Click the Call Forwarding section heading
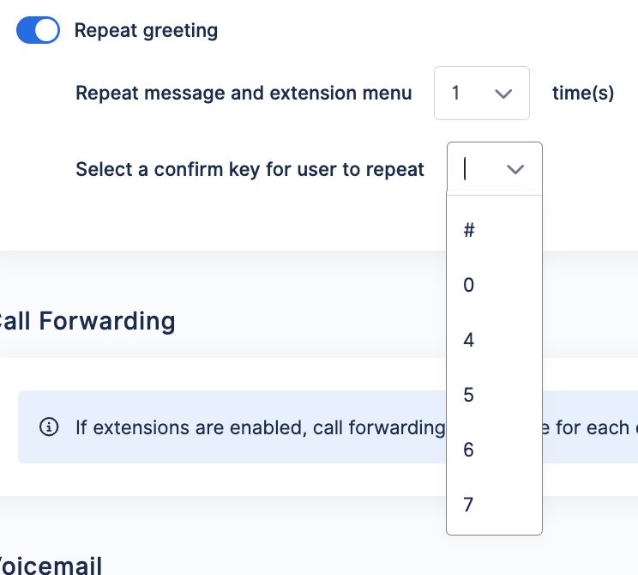The width and height of the screenshot is (638, 575). tap(87, 321)
